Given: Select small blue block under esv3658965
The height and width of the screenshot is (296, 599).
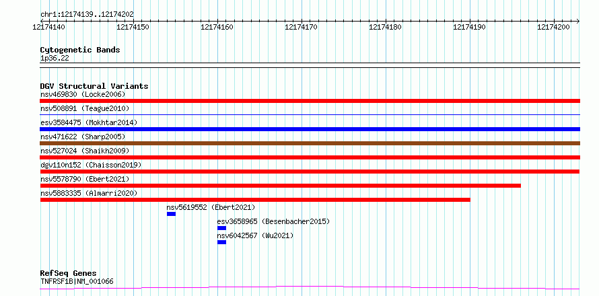Looking at the screenshot, I should click(x=221, y=228).
